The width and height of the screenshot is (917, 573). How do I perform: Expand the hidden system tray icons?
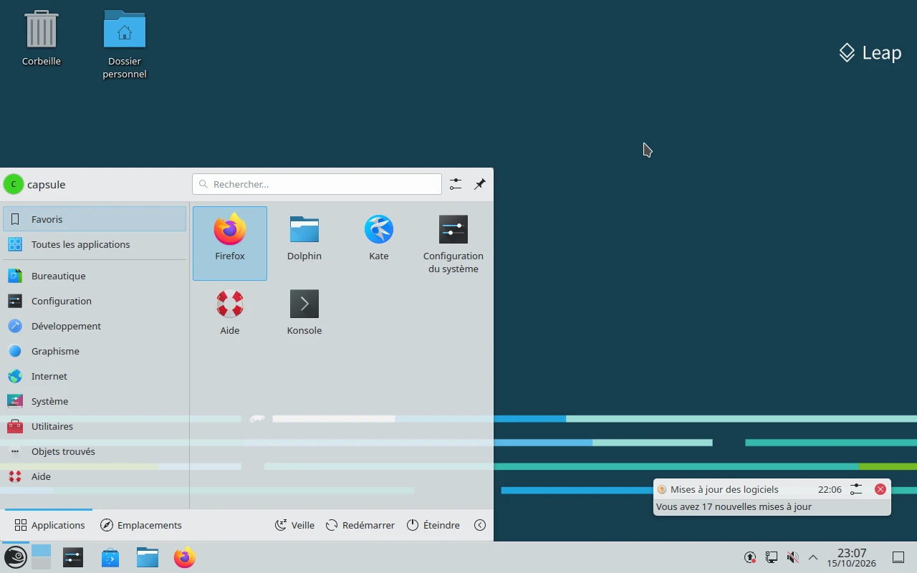(x=813, y=557)
